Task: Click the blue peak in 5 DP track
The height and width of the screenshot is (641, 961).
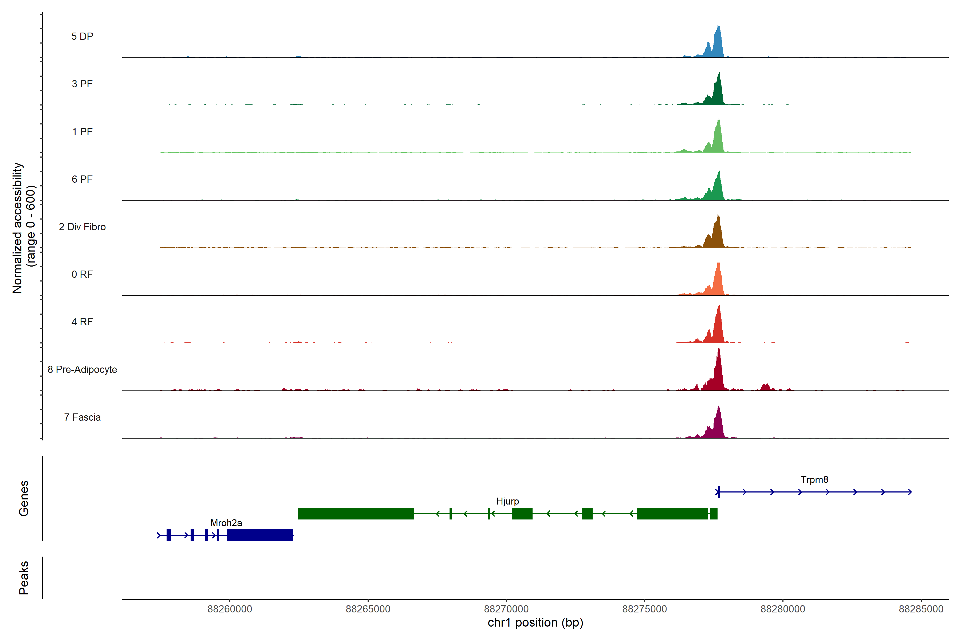Action: click(718, 45)
